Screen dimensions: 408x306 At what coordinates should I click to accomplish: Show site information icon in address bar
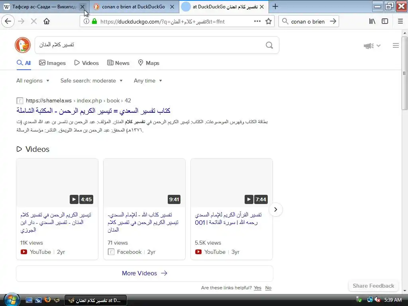[86, 22]
